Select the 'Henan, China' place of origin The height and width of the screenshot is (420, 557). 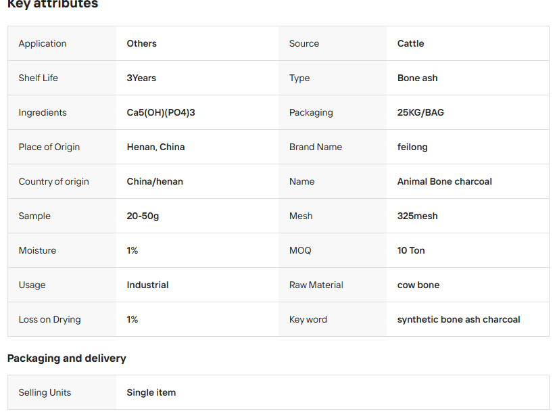(155, 147)
